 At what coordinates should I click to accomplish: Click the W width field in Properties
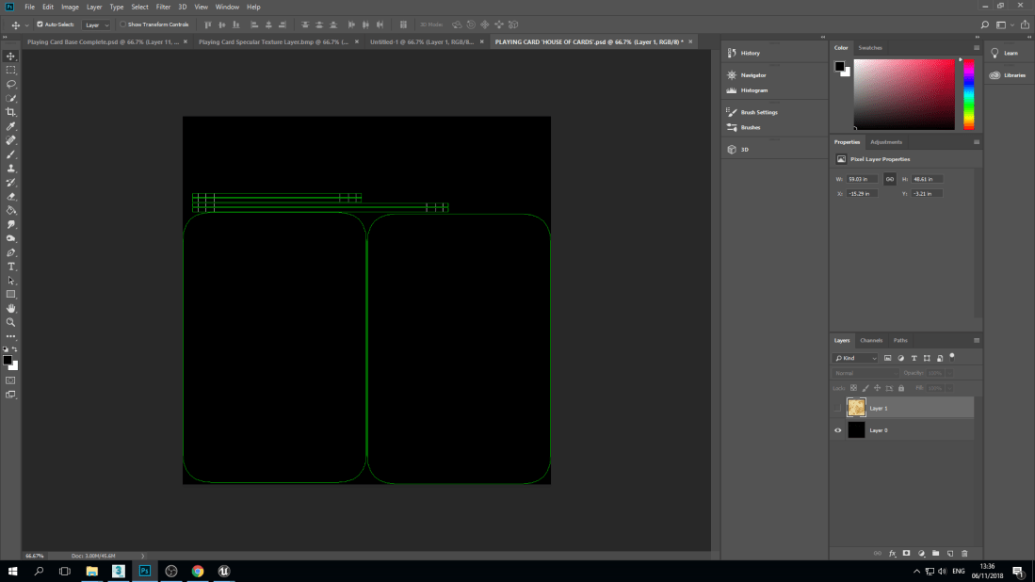[x=860, y=178]
